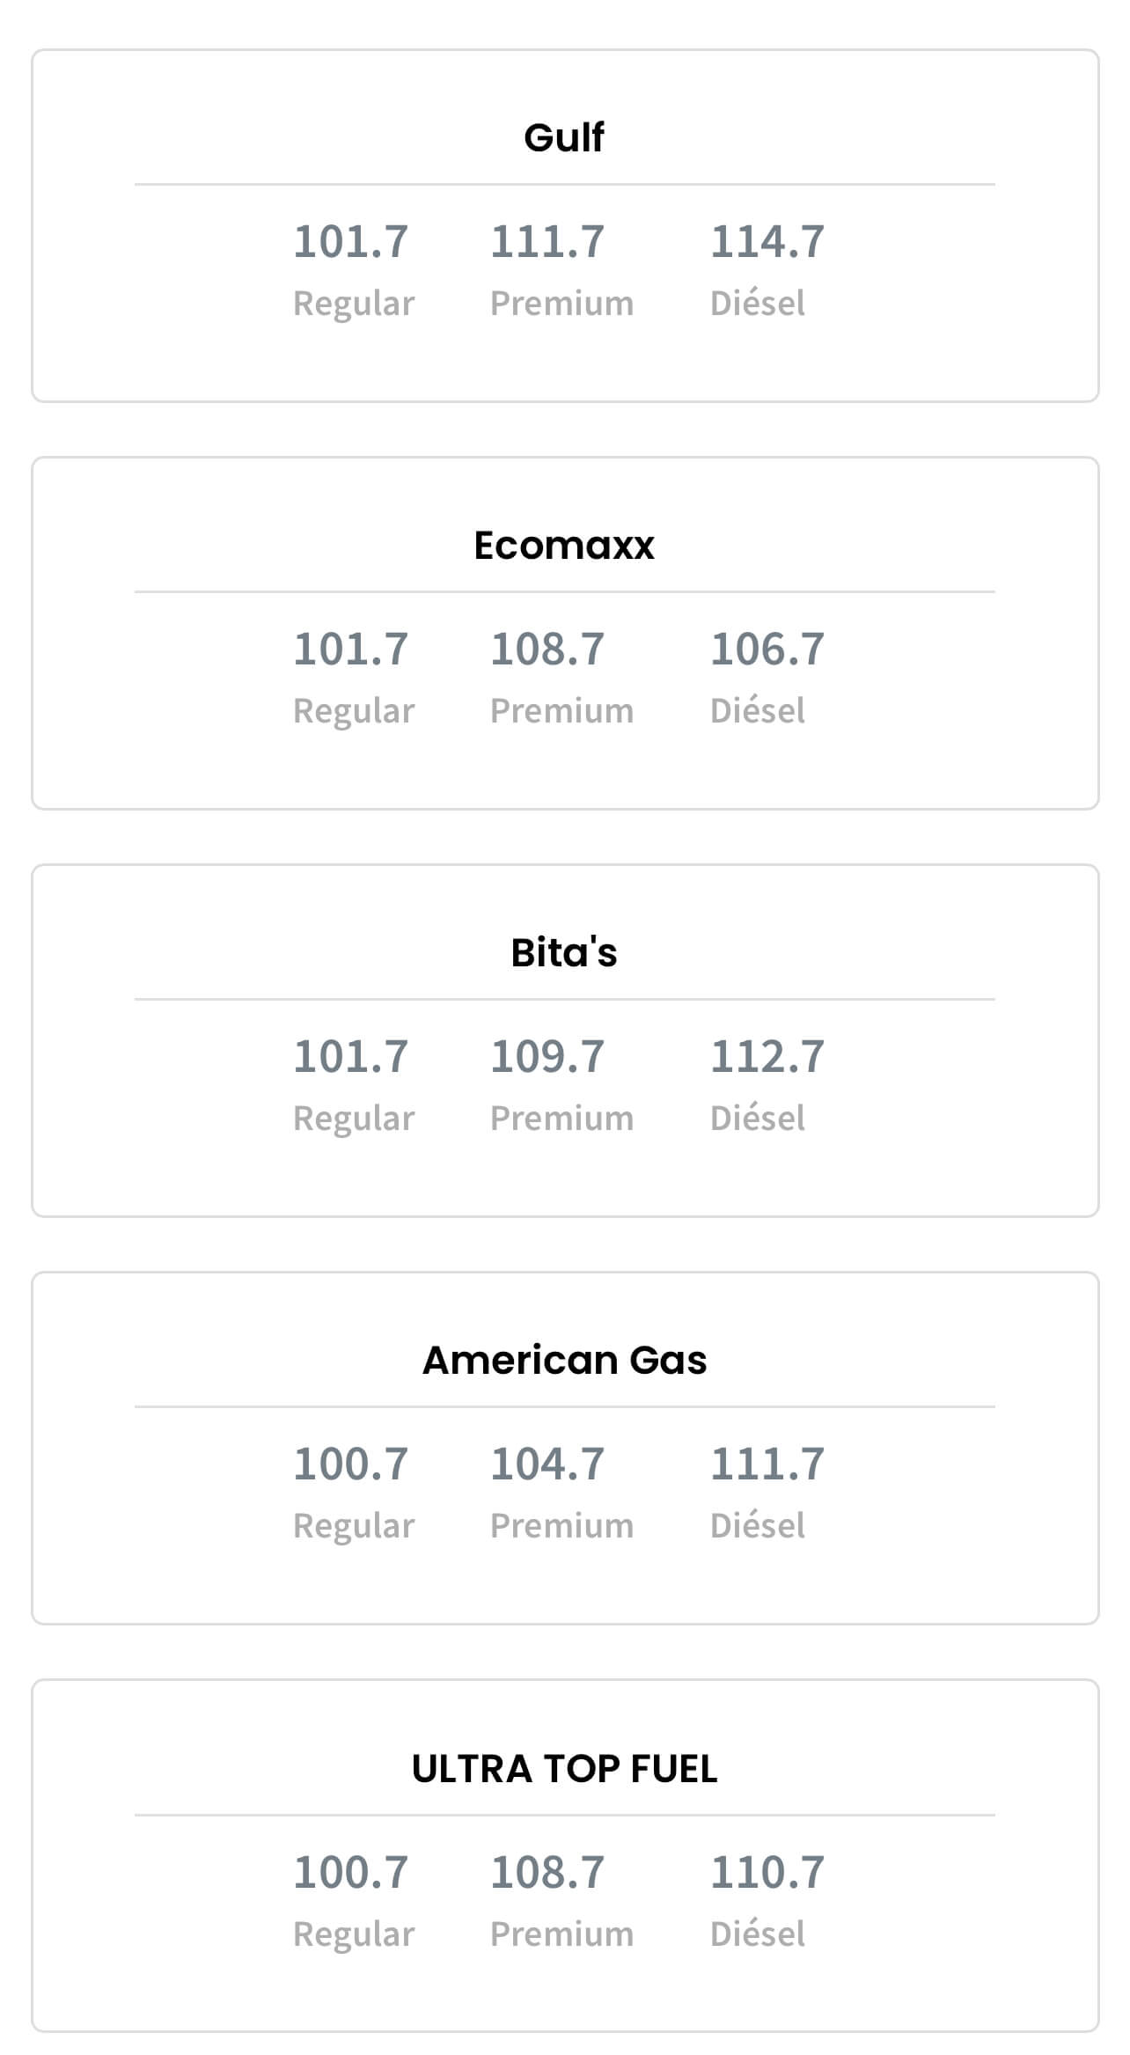Viewport: 1130px width, 2055px height.
Task: Choose Gulf Diésel price 114.7
Action: tap(767, 242)
